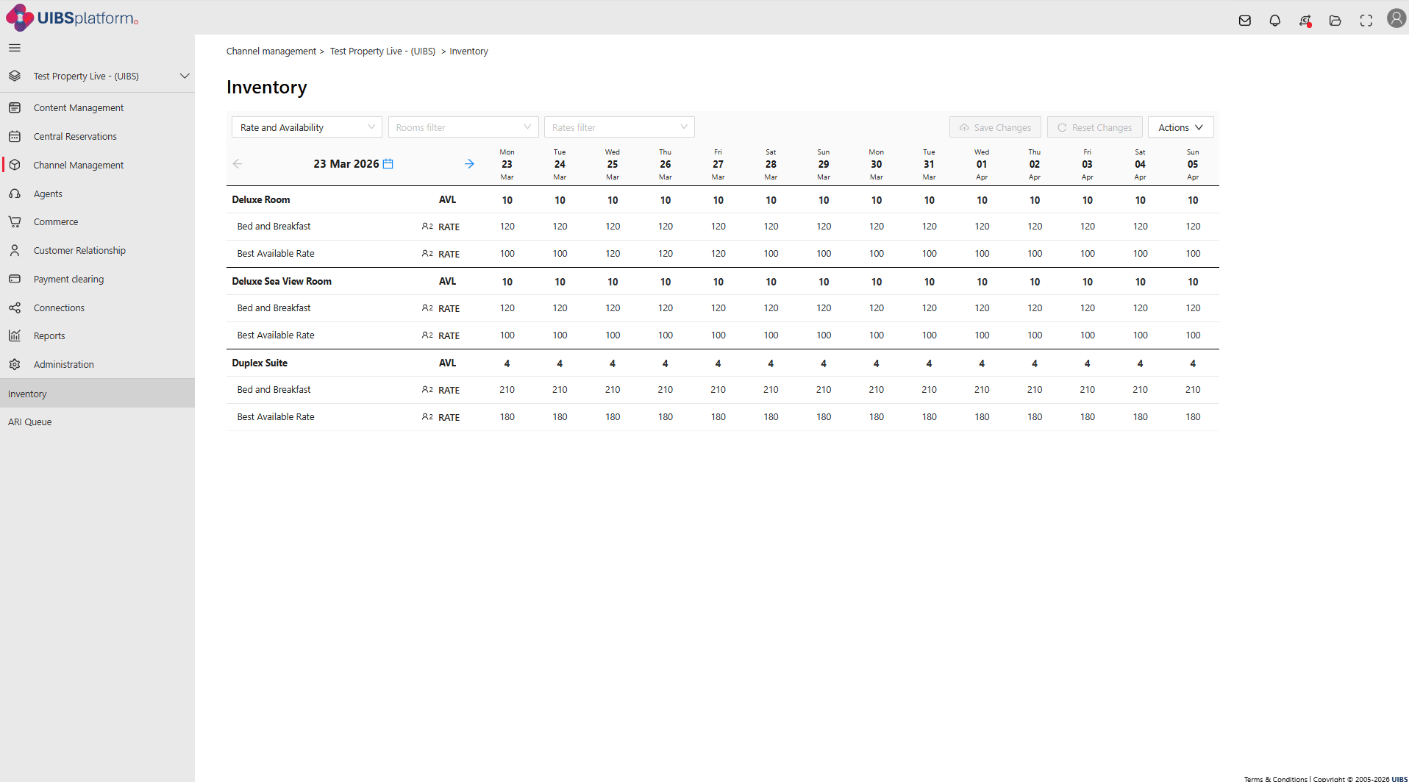1409x782 pixels.
Task: Open the mail inbox icon
Action: [1244, 21]
